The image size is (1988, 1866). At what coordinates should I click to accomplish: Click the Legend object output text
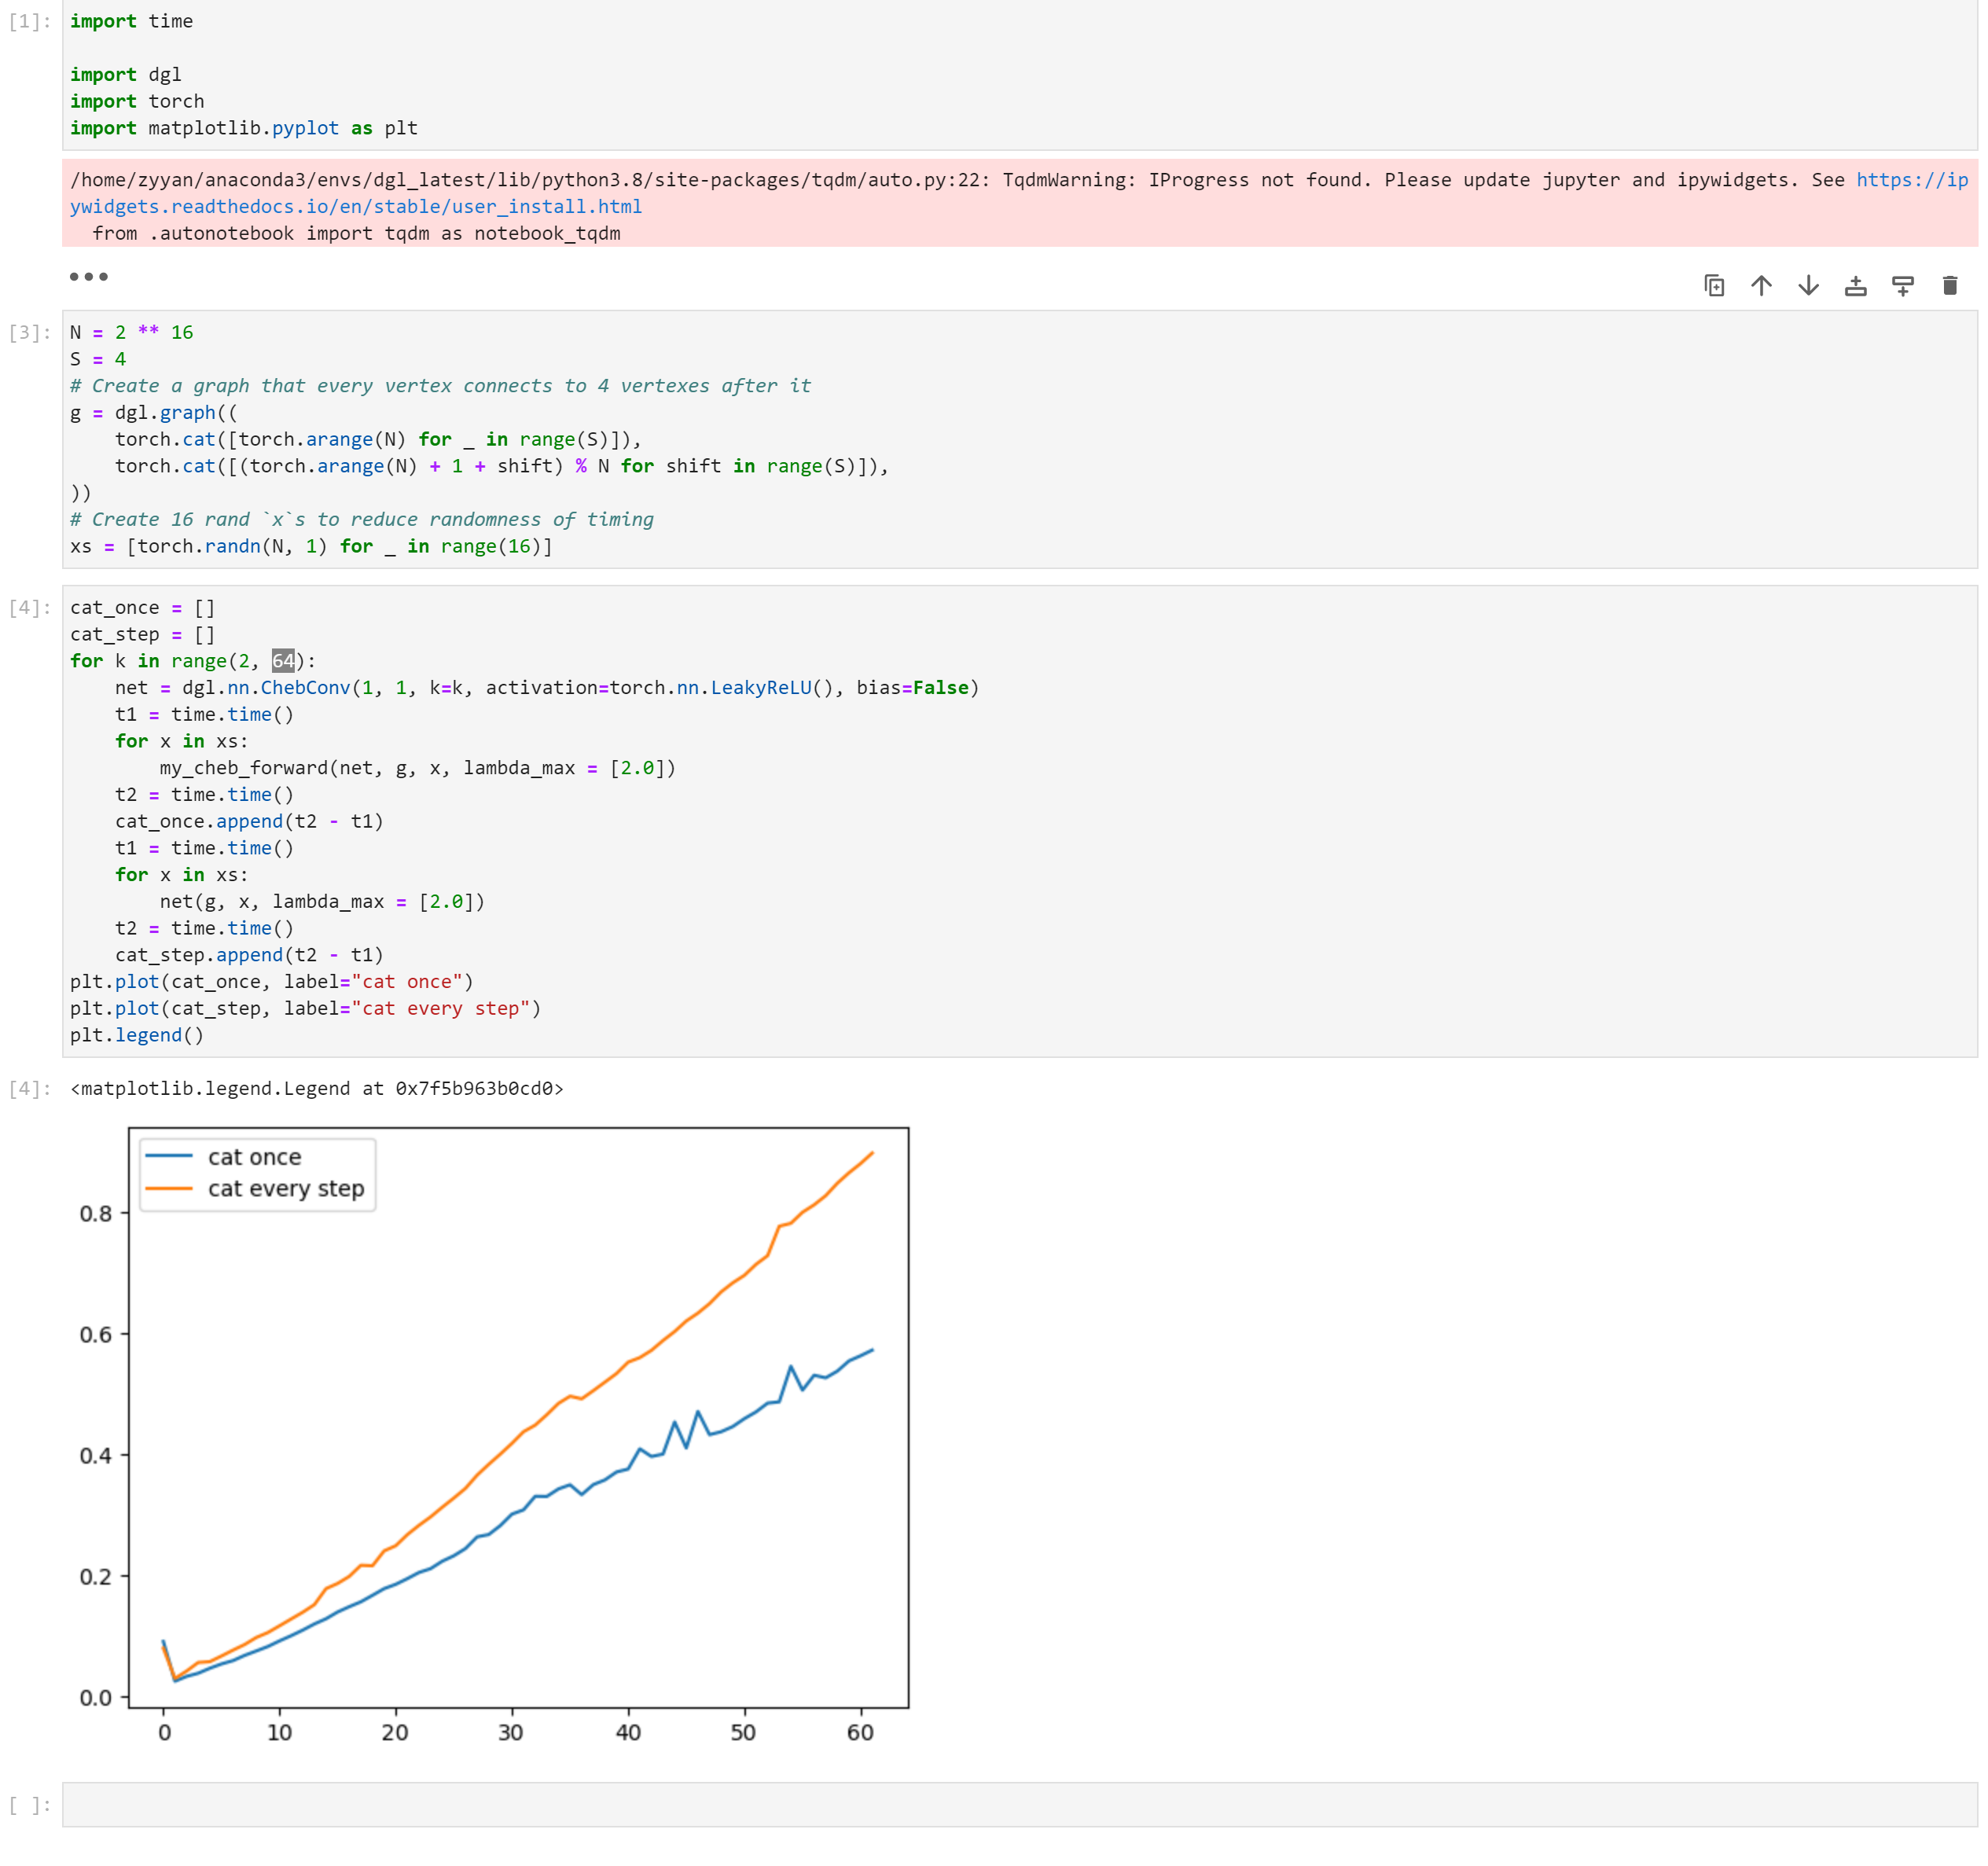317,1088
